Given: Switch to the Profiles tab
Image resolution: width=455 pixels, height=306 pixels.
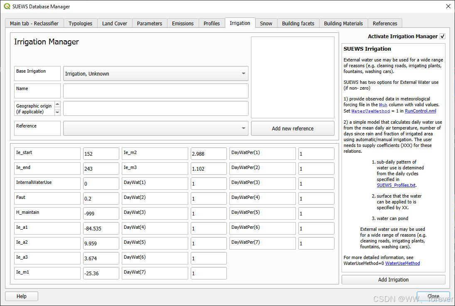Looking at the screenshot, I should [x=212, y=24].
